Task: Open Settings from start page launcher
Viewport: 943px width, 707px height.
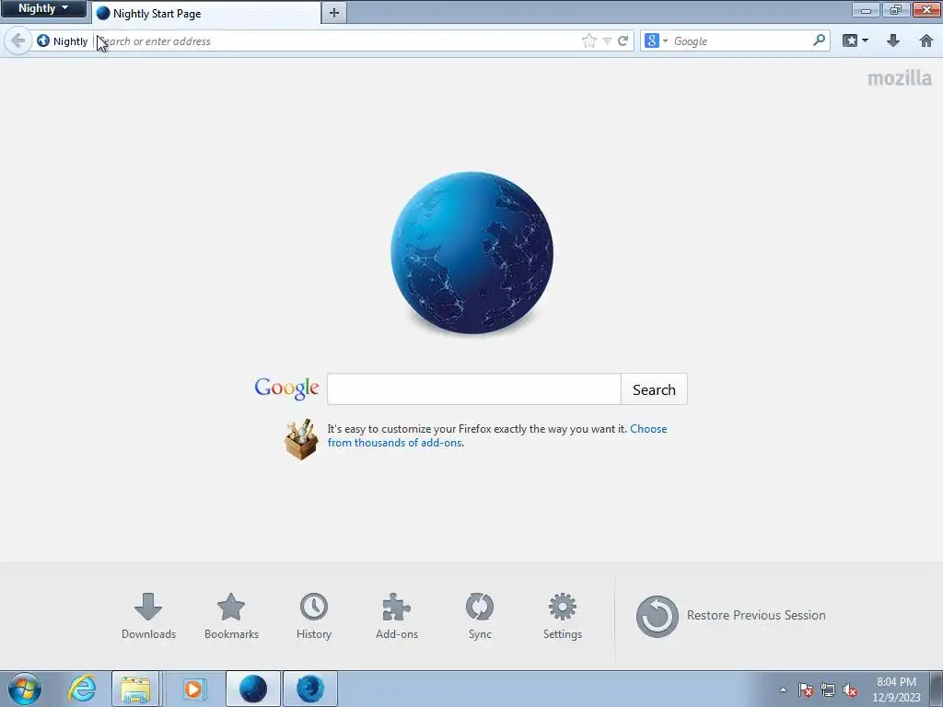Action: click(563, 616)
